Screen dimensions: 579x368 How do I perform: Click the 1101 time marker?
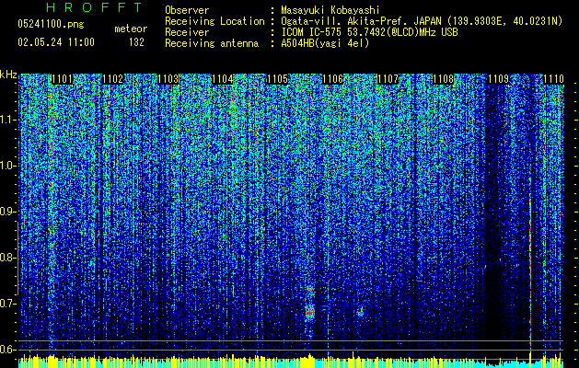tap(62, 79)
